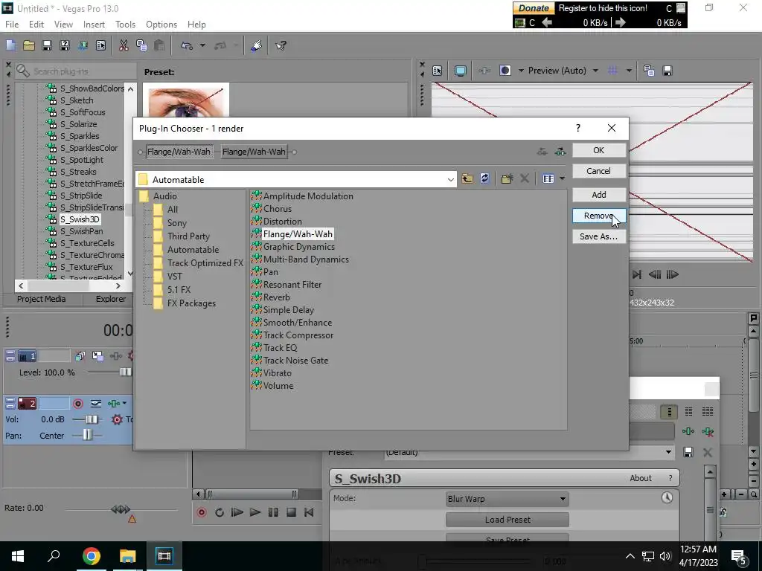The image size is (762, 571).
Task: Open the Insert menu
Action: tap(94, 25)
